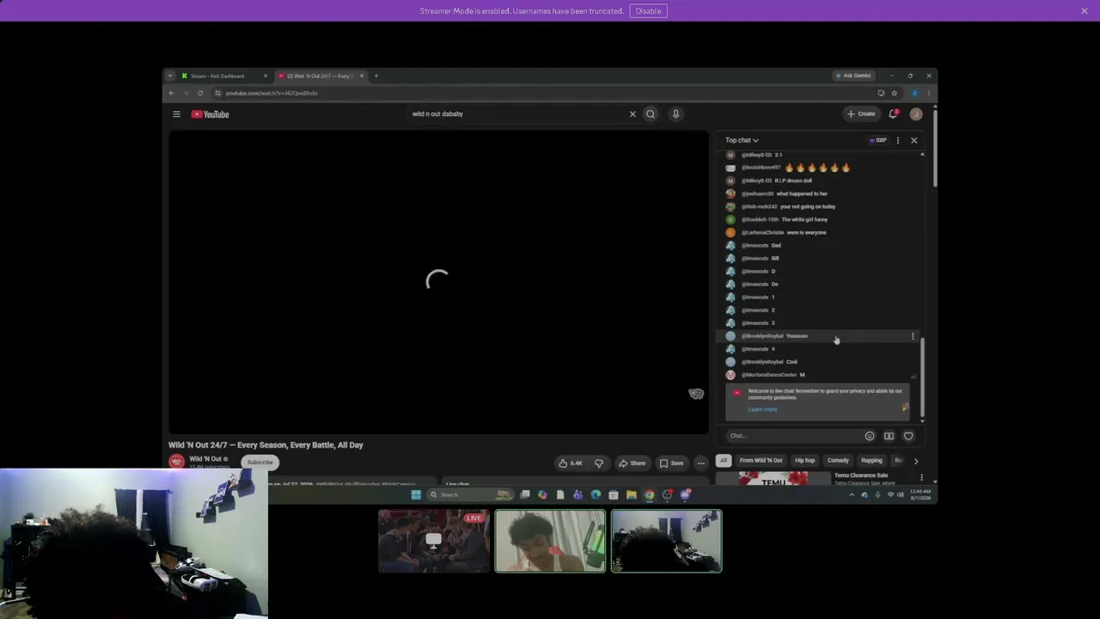This screenshot has height=619, width=1100.
Task: Open the YouTube account avatar menu
Action: (916, 114)
